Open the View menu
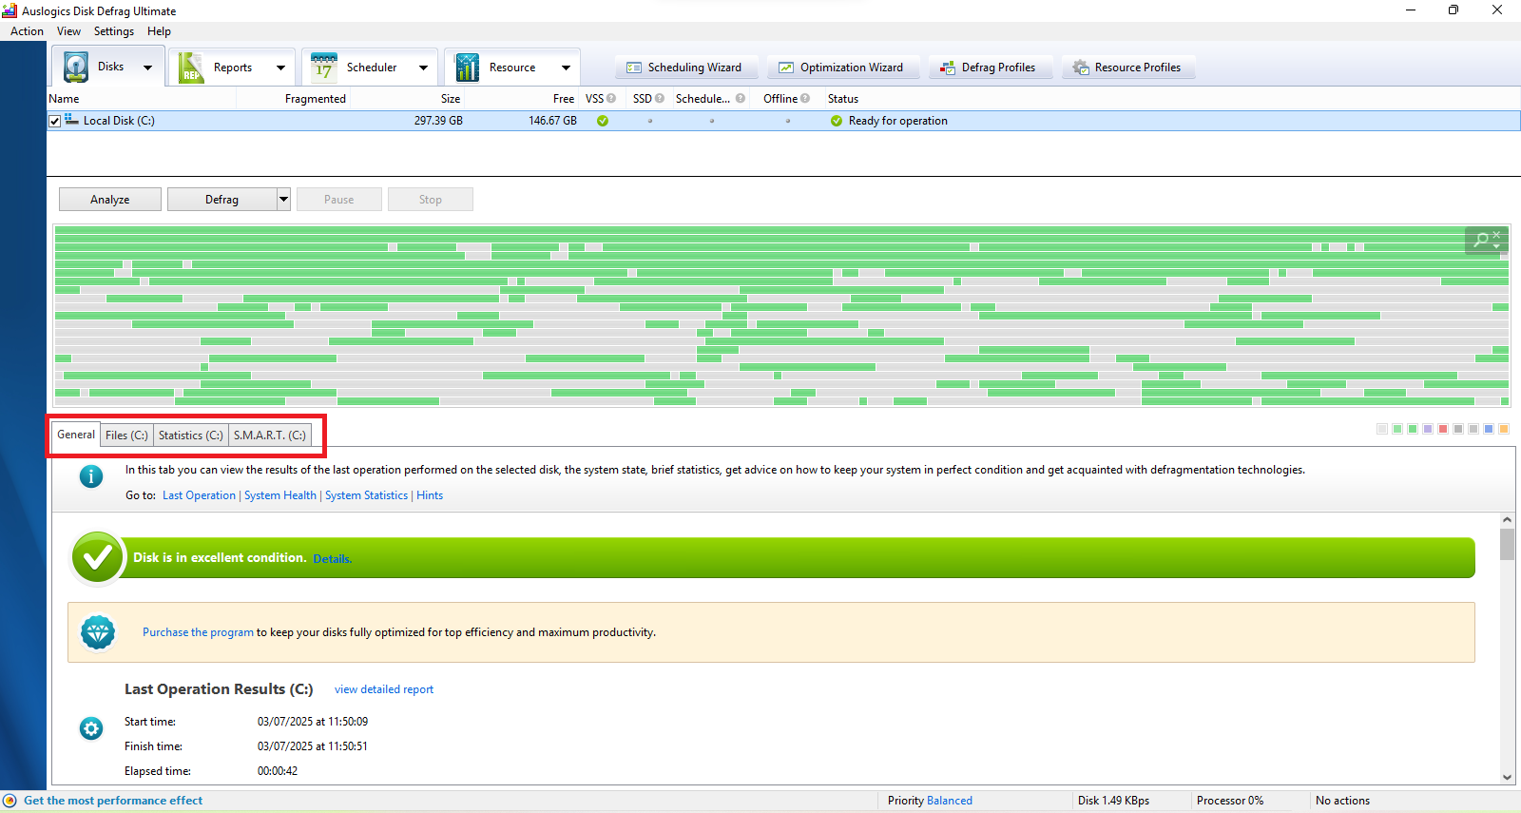This screenshot has width=1521, height=813. click(x=68, y=31)
